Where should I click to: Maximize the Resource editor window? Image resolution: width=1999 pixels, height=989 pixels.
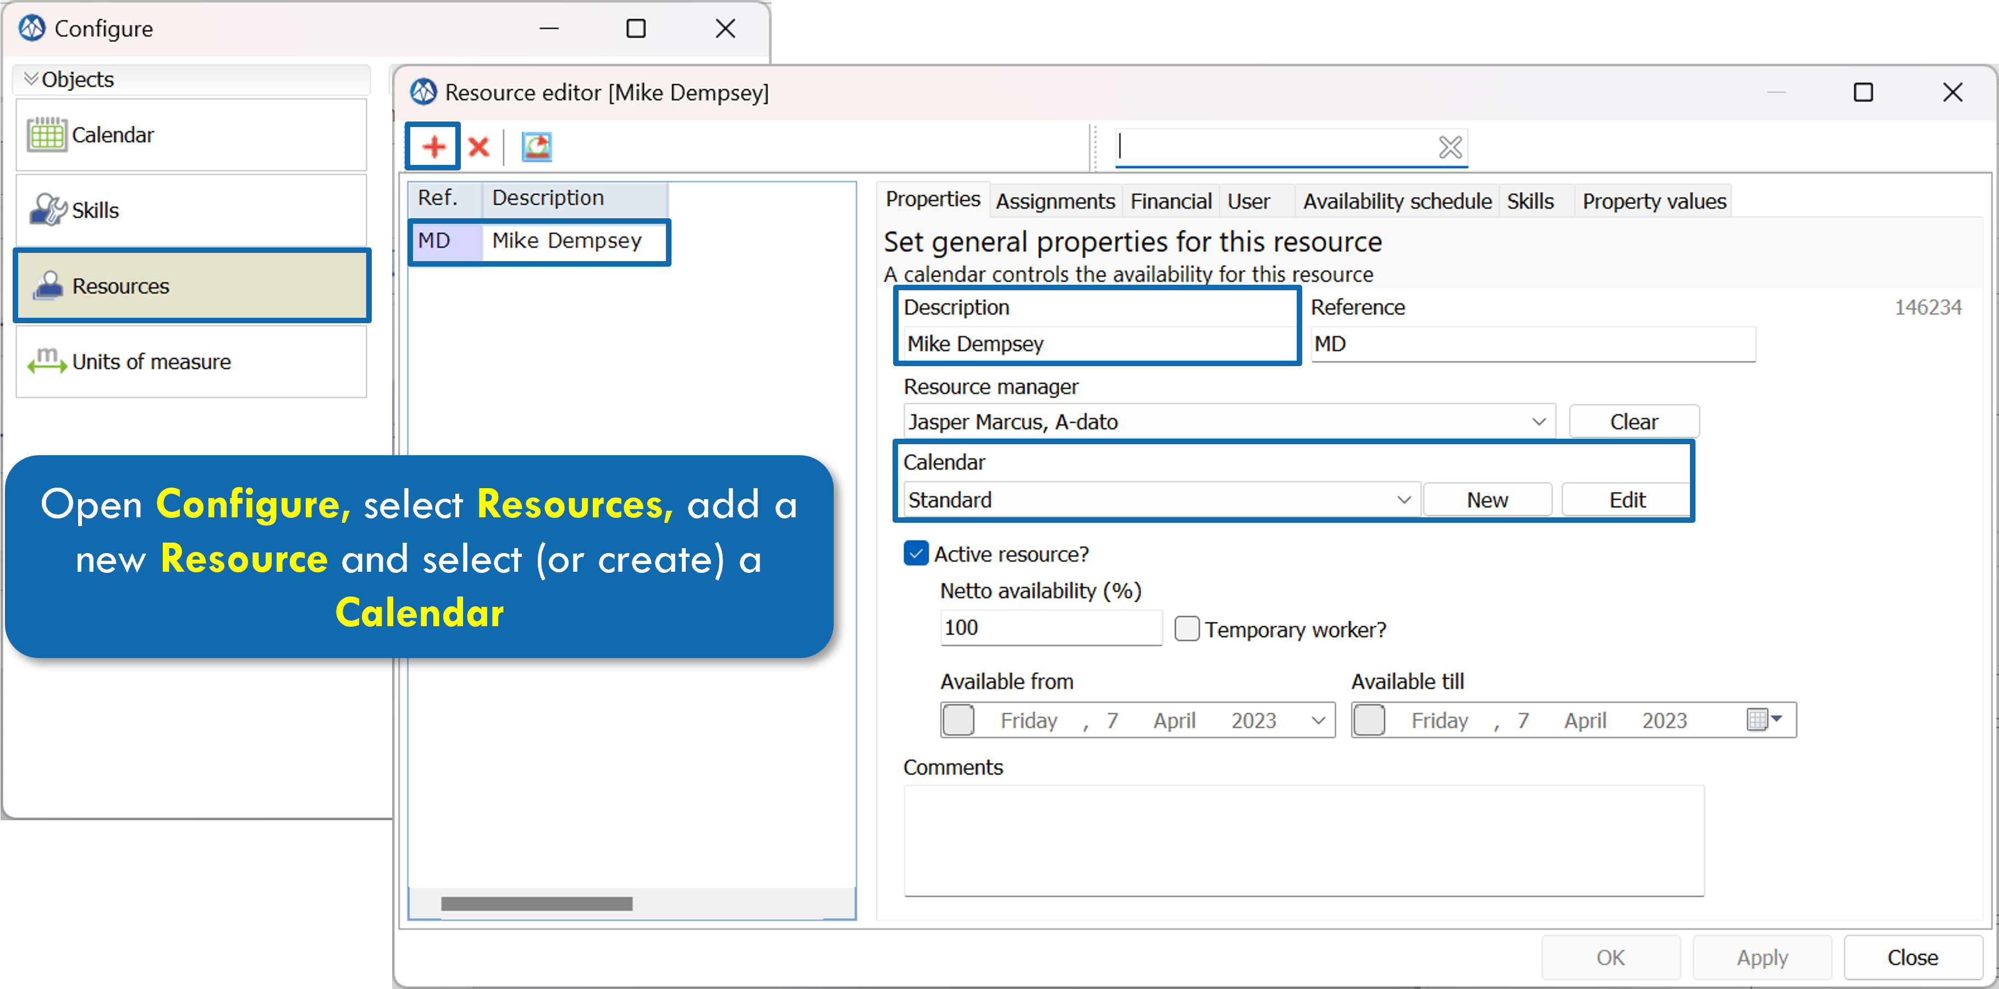click(1863, 92)
